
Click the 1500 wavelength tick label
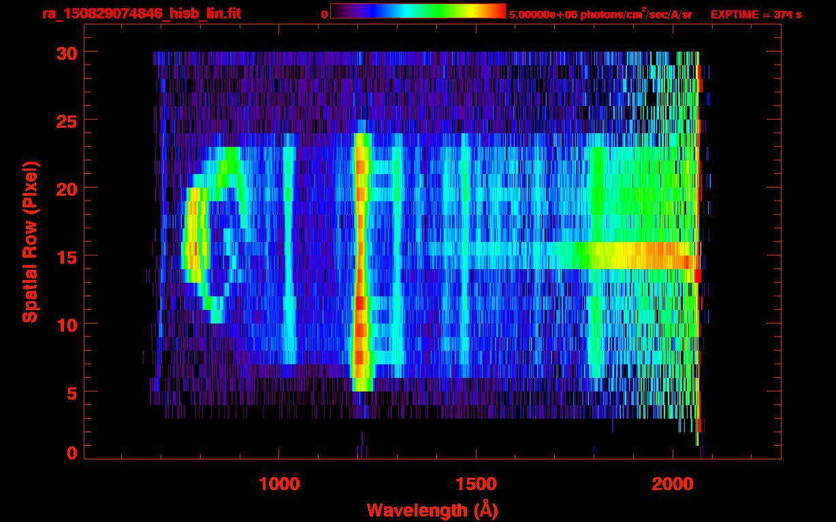(x=475, y=484)
